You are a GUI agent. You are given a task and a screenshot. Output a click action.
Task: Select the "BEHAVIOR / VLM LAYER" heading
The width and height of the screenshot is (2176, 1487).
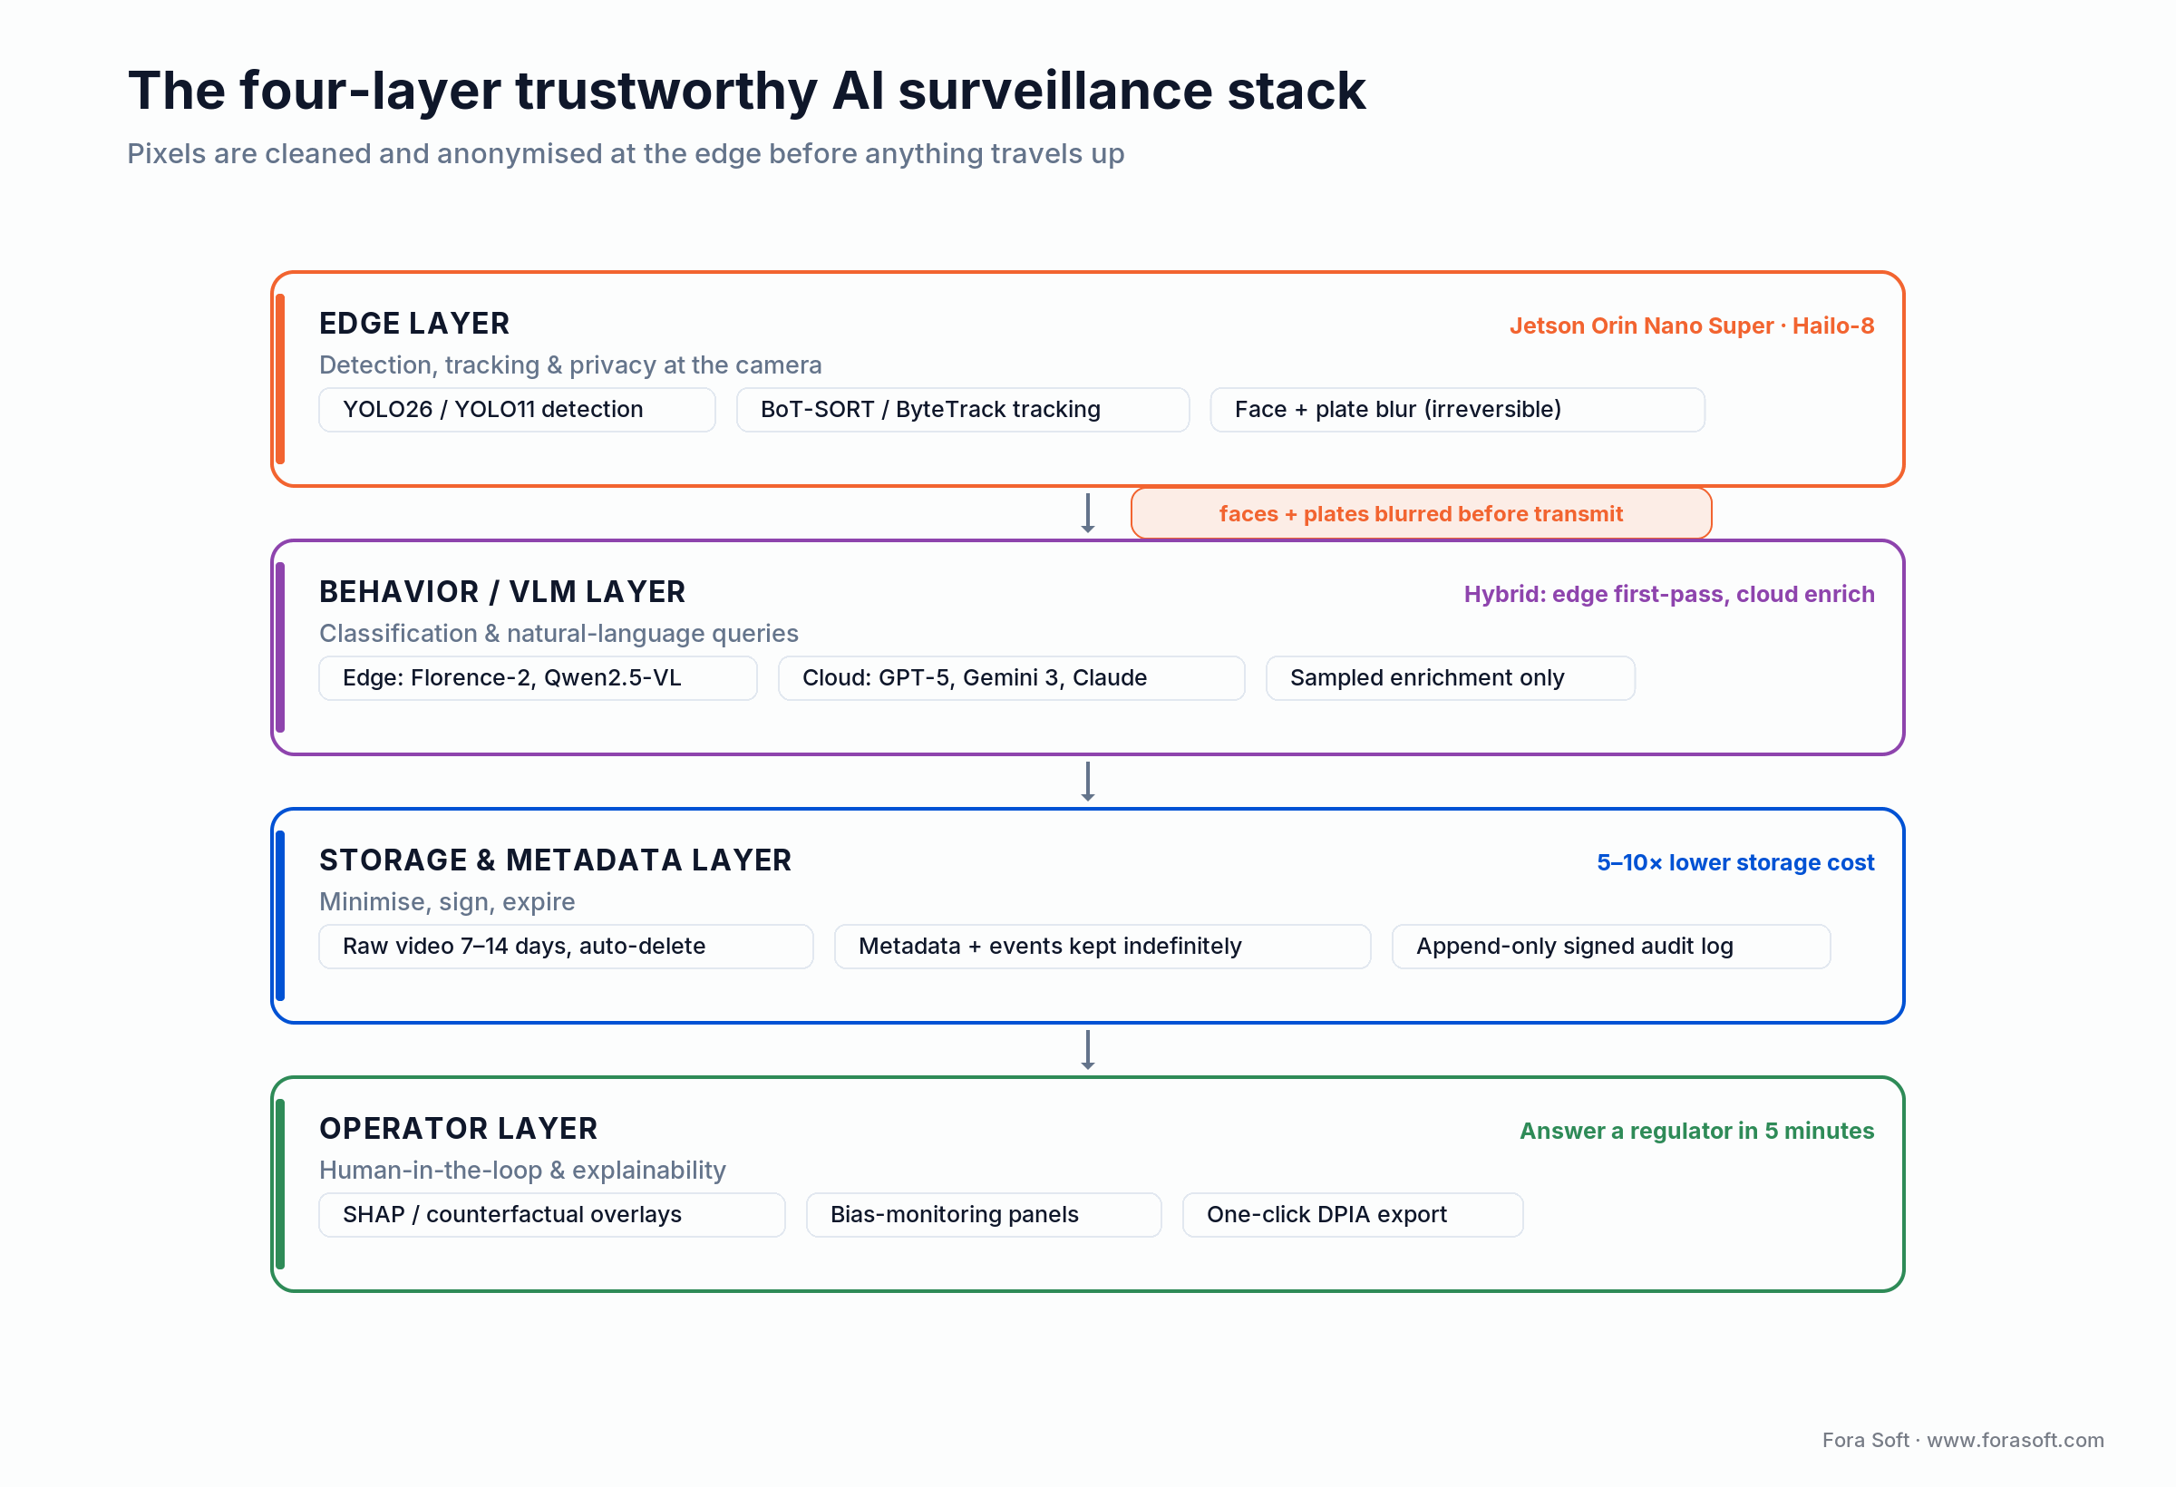(x=502, y=592)
